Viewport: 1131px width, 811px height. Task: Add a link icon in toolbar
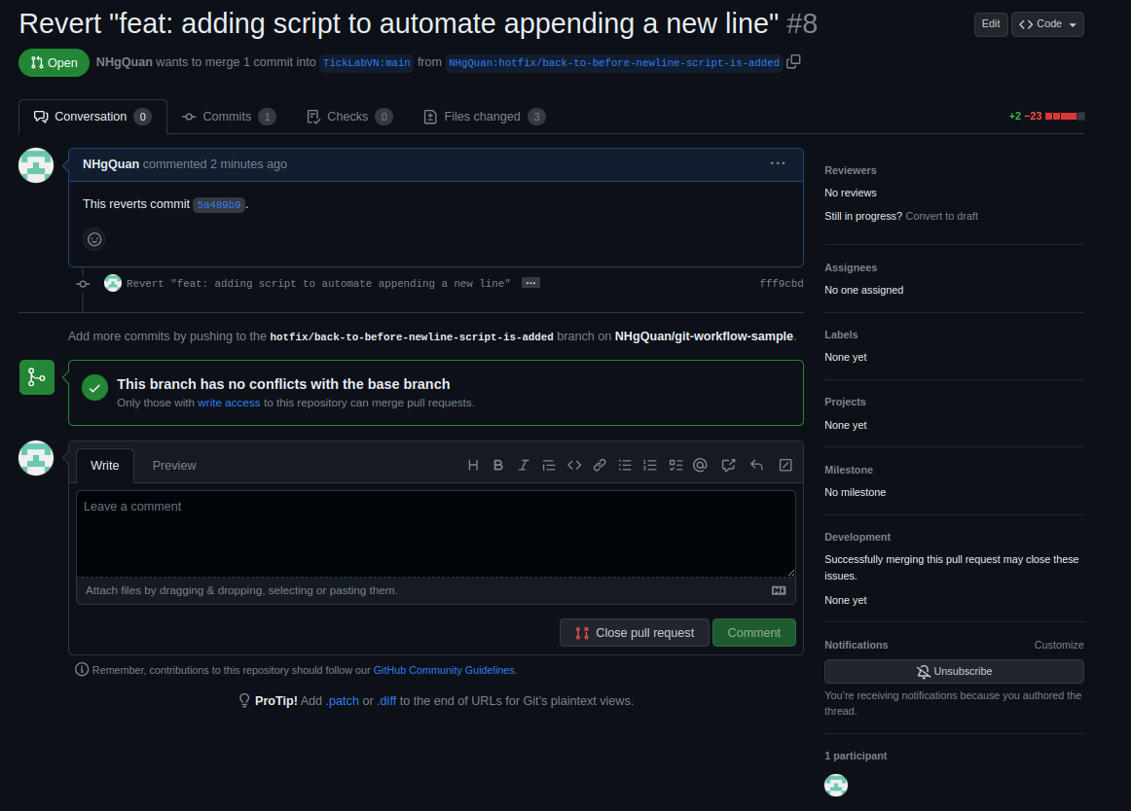pos(600,466)
